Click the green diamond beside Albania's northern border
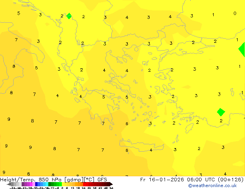 [x=69, y=16]
